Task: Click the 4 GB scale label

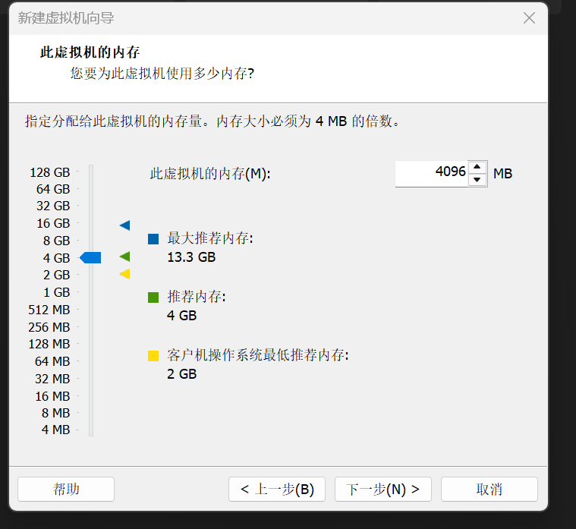Action: [57, 258]
